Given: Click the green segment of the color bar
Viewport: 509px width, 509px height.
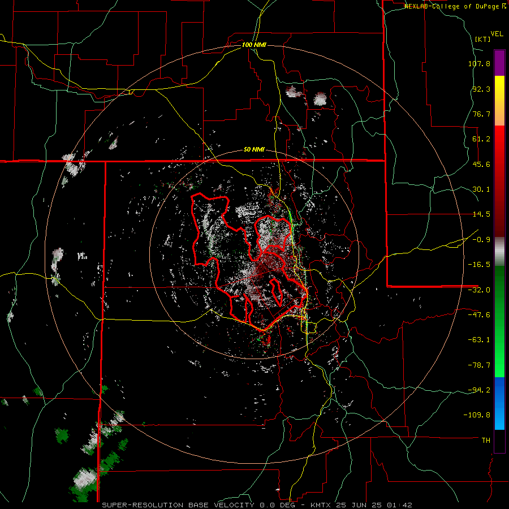Looking at the screenshot, I should [499, 321].
